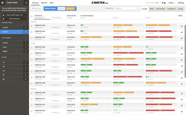Click the Feed A count badge
The width and height of the screenshot is (186, 115).
click(x=26, y=32)
